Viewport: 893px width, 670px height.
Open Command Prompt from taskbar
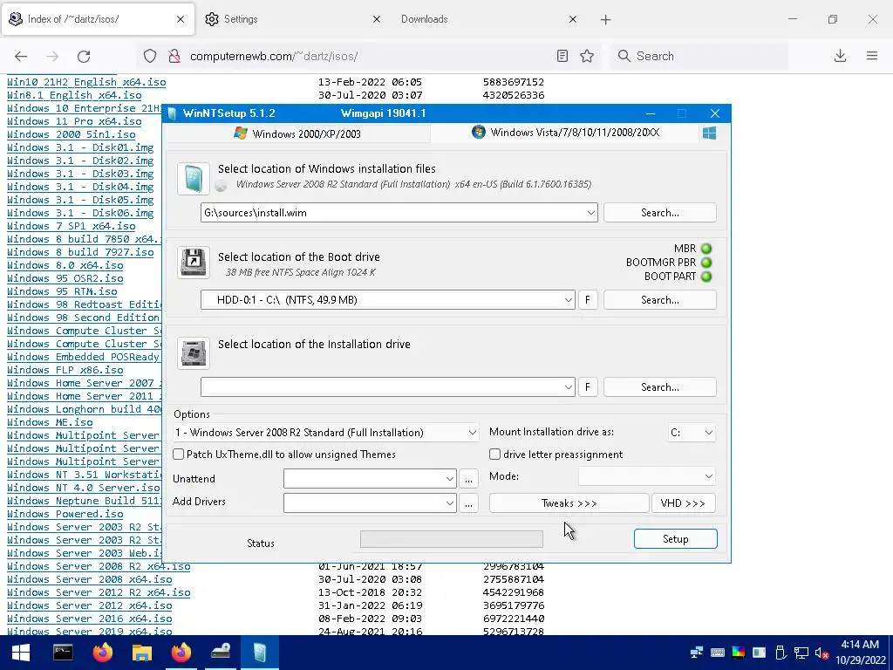[x=63, y=653]
